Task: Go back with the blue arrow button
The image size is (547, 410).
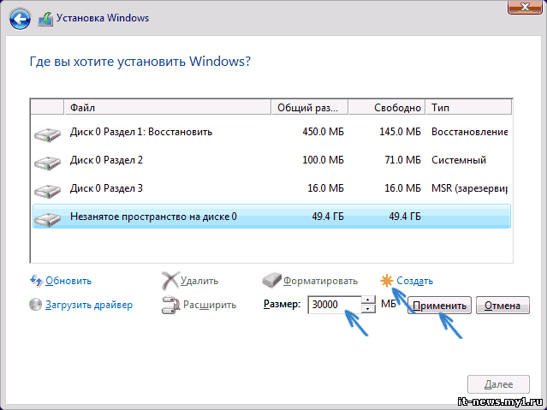Action: click(20, 19)
